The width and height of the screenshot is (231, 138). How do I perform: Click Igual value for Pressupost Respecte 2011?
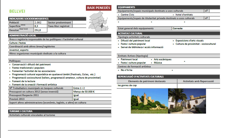76,95
